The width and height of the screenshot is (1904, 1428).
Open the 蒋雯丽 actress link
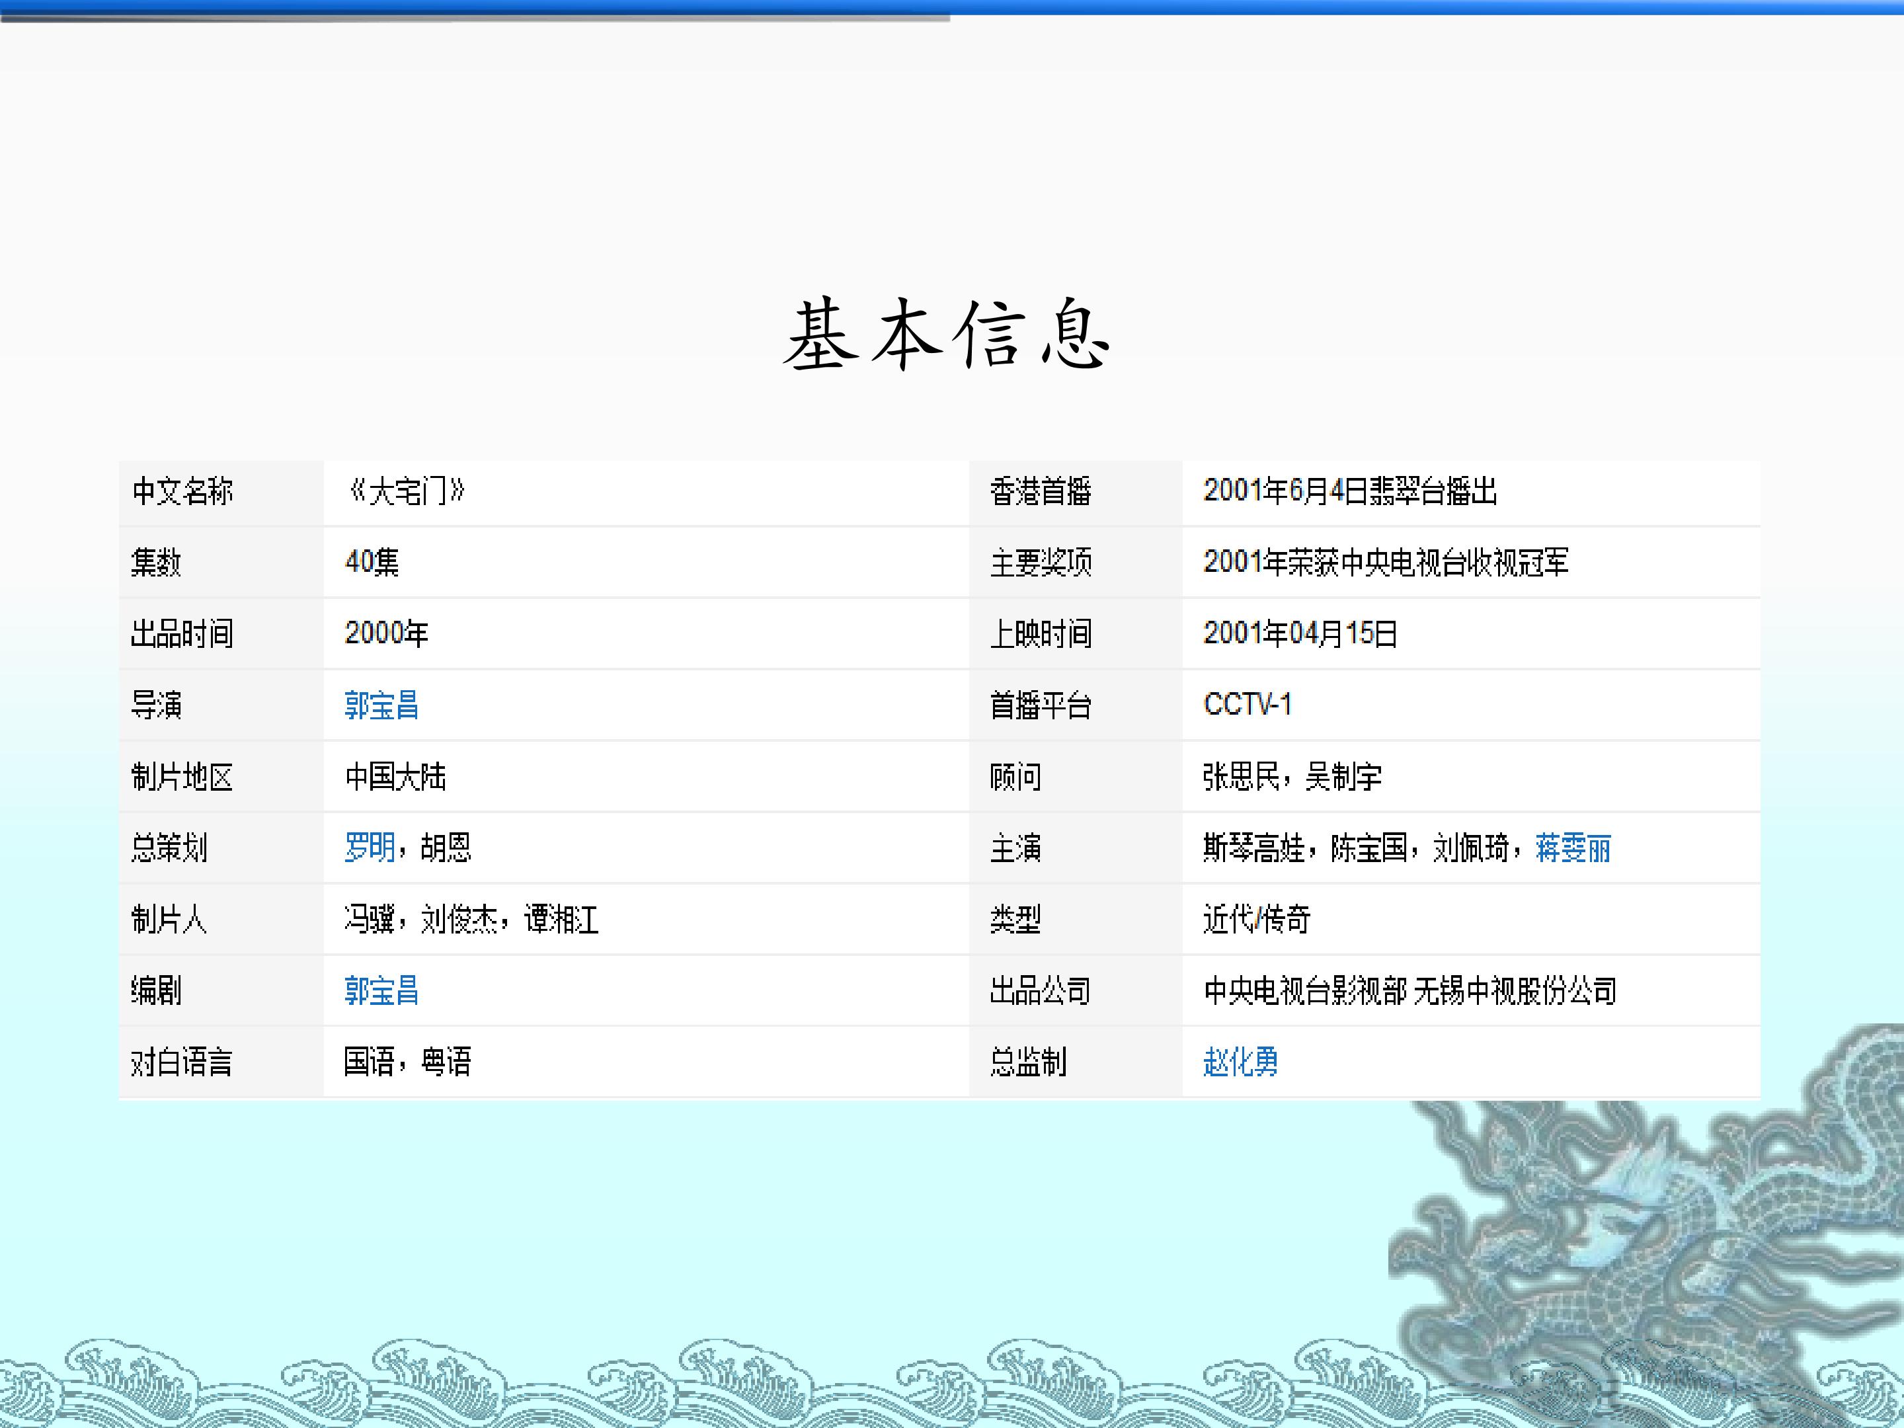coord(1573,848)
